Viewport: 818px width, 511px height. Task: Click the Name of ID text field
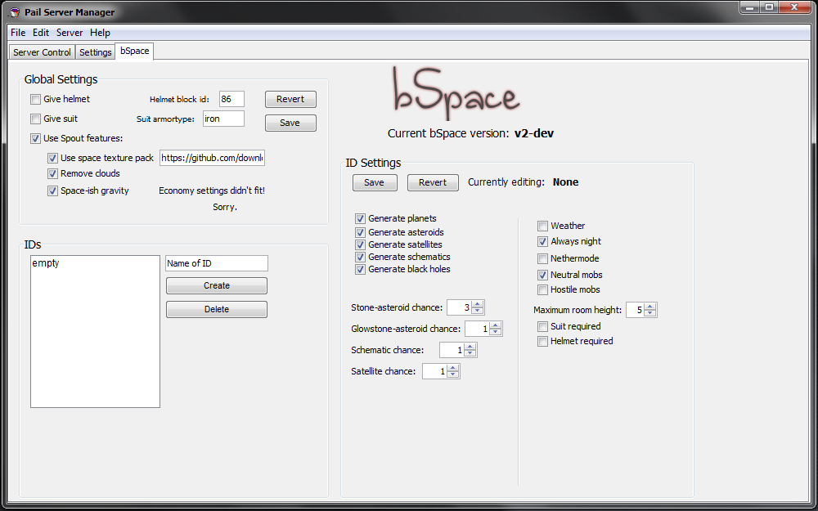tap(217, 263)
